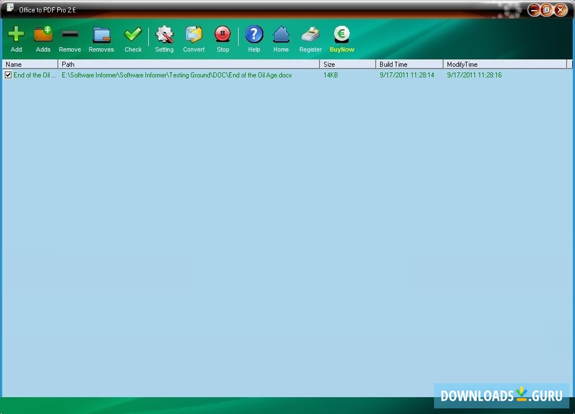Select the Removes folder icon
This screenshot has height=414, width=575.
coord(101,35)
